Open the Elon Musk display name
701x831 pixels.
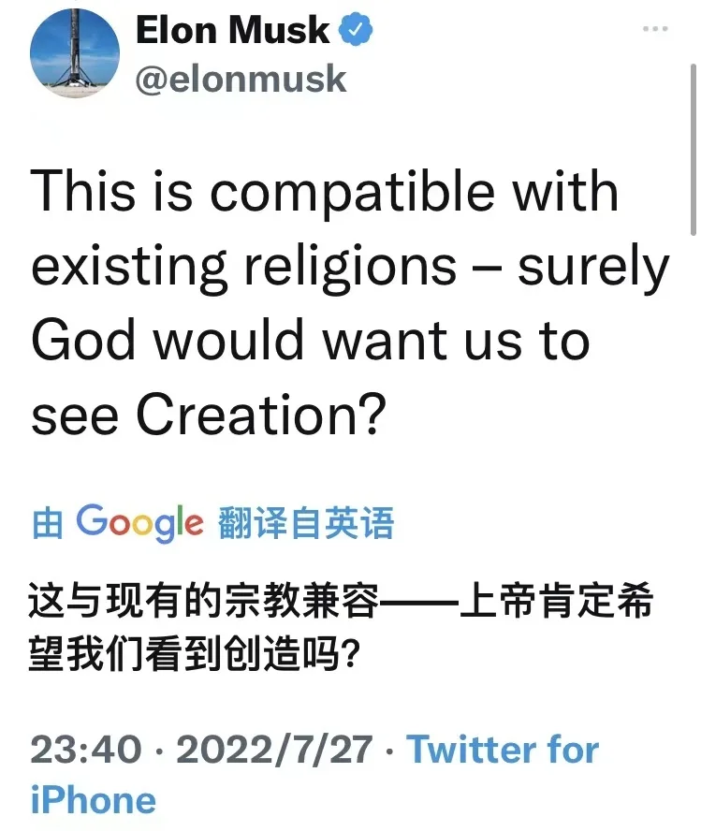coord(233,32)
